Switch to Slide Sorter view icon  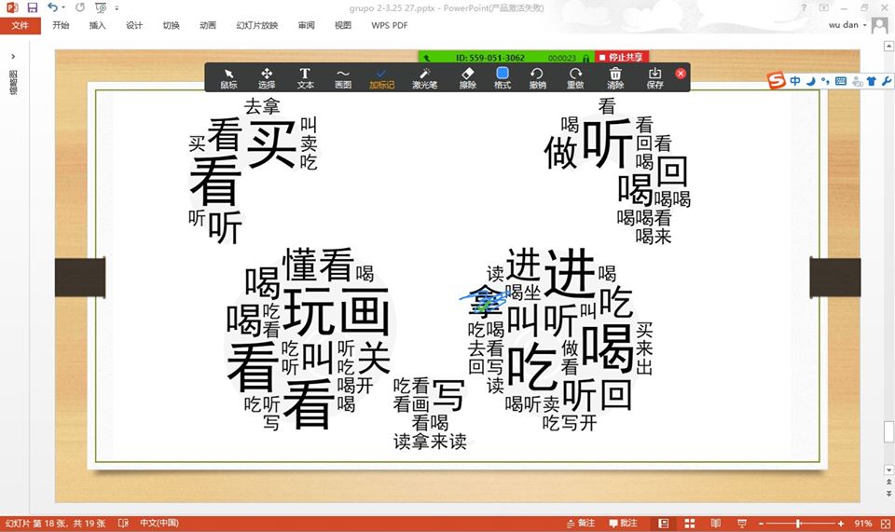pos(690,524)
